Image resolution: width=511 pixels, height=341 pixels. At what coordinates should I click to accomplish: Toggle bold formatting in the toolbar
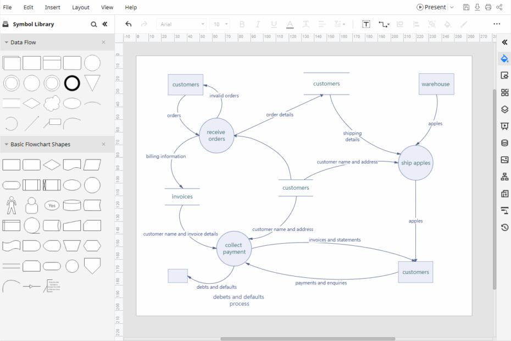pos(242,24)
